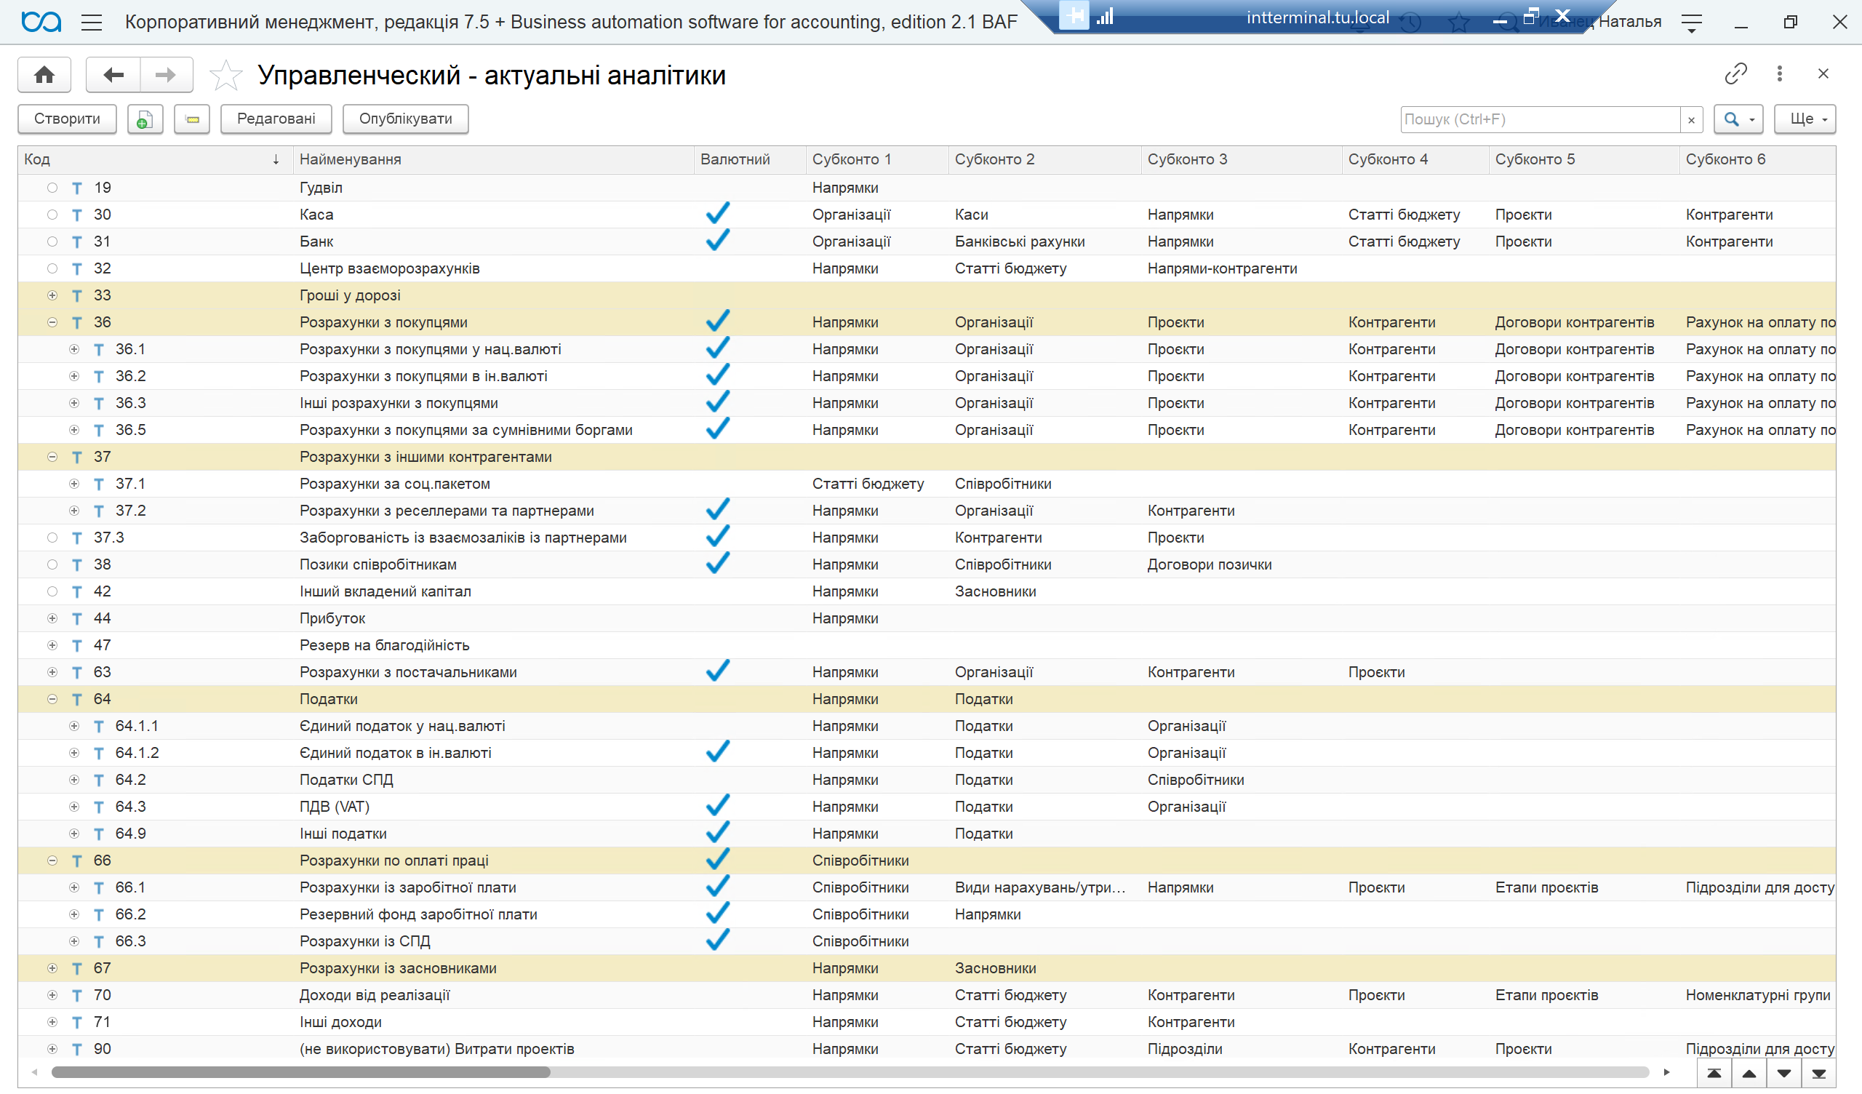Viewport: 1862px width, 1094px height.
Task: Jump to the top of the list
Action: [x=1714, y=1074]
